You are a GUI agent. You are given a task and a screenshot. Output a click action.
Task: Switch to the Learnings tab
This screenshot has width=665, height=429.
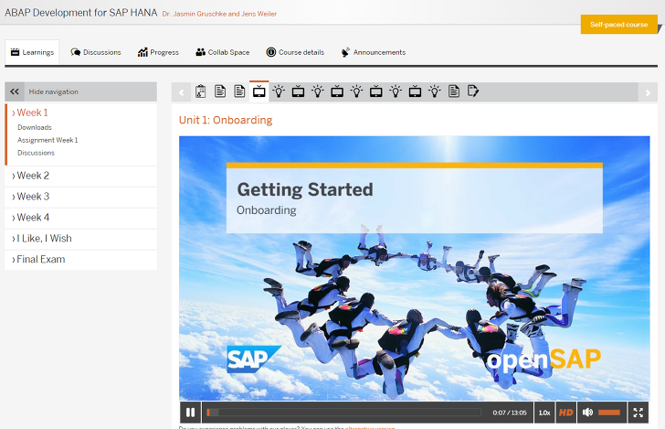pos(32,52)
